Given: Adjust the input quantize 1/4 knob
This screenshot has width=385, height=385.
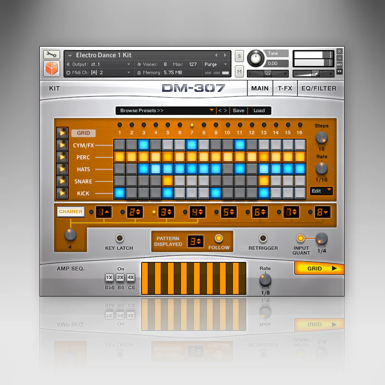Looking at the screenshot, I should [x=321, y=239].
